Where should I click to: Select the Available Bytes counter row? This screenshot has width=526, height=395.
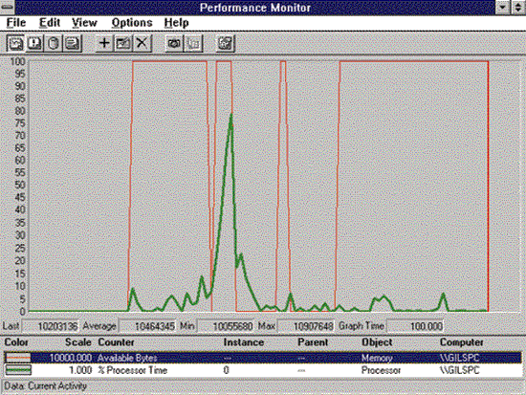click(x=263, y=358)
